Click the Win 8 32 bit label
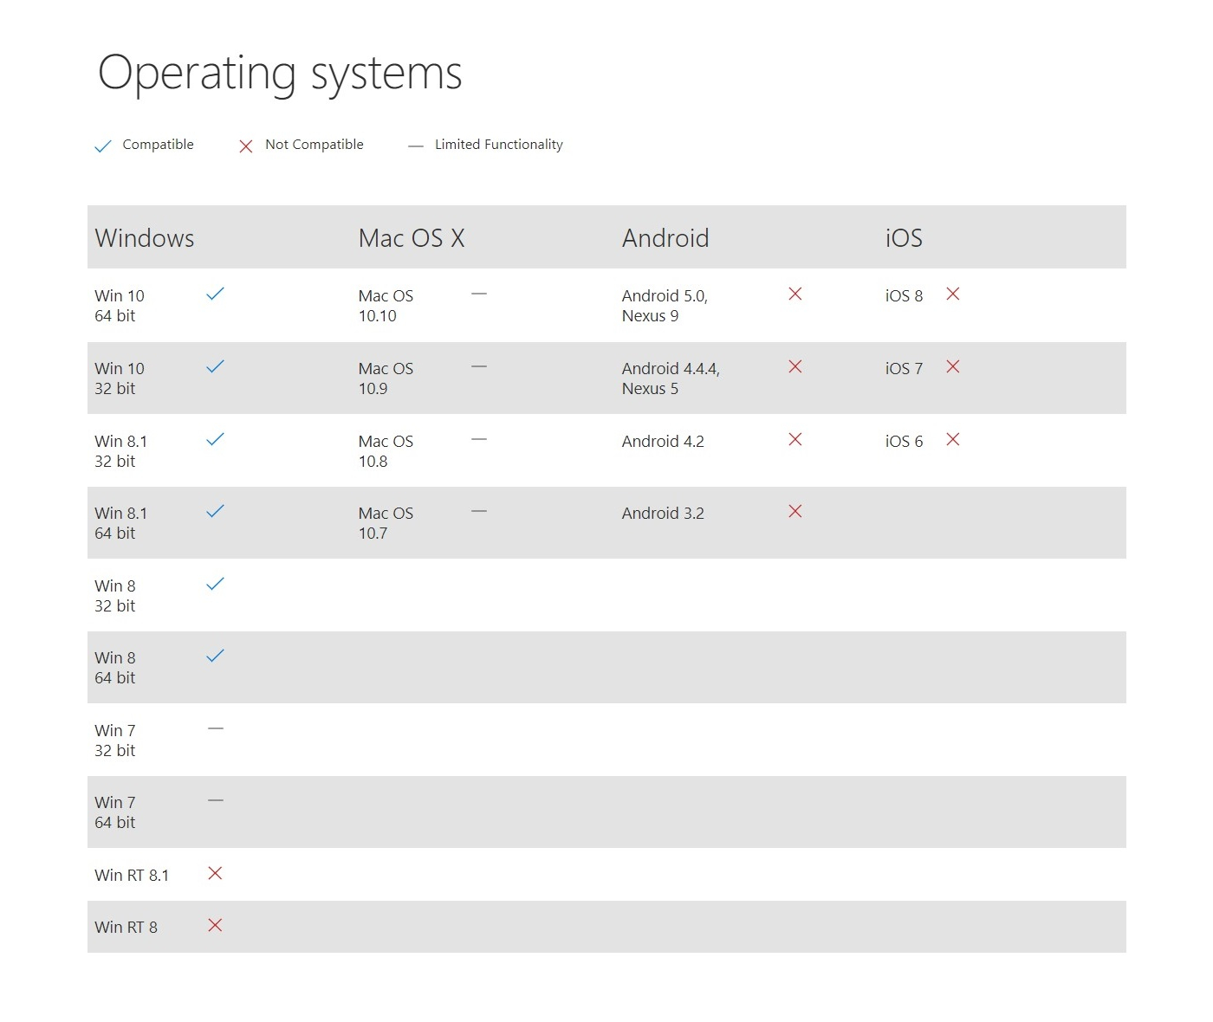 click(115, 596)
